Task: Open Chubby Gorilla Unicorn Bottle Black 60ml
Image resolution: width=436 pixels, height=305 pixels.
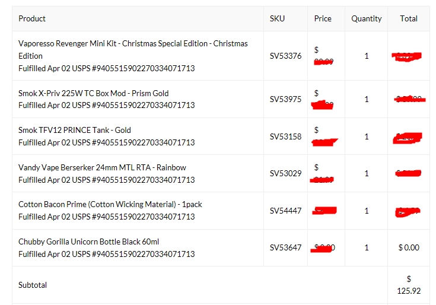Action: pyautogui.click(x=88, y=242)
